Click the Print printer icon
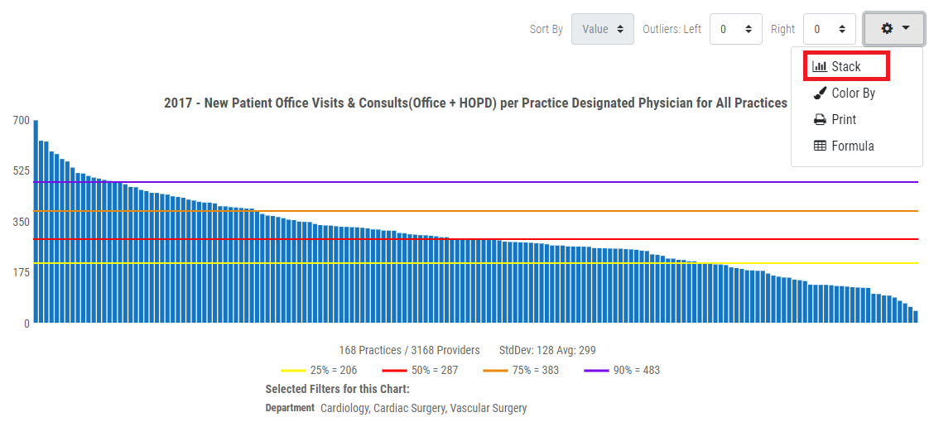This screenshot has width=934, height=422. tap(820, 119)
